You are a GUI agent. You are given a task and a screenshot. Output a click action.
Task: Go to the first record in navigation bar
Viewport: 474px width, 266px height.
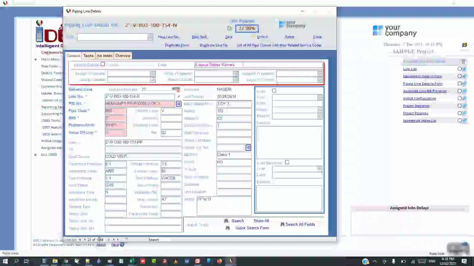80,240
